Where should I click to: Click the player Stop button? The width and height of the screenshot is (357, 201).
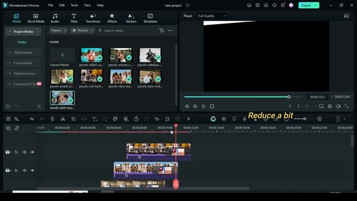click(x=212, y=106)
